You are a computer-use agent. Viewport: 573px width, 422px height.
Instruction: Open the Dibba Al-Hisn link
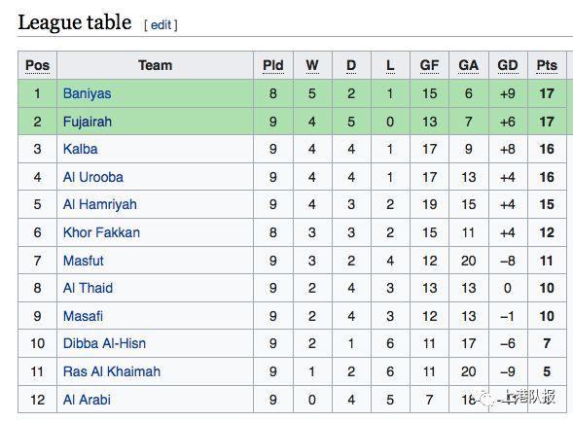point(104,343)
